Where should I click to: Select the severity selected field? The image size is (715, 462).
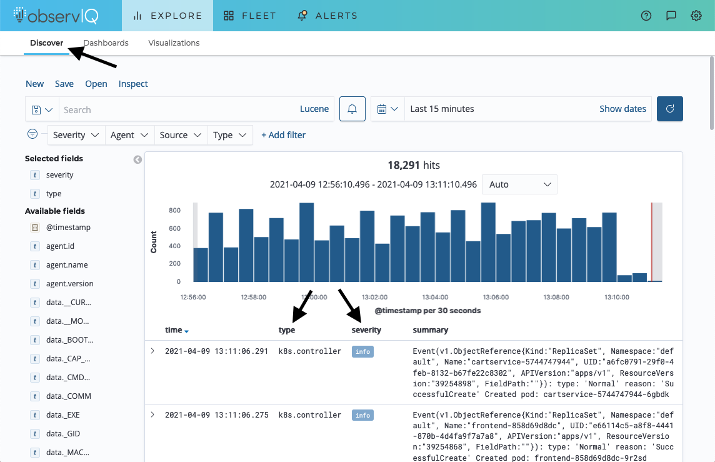pos(60,175)
